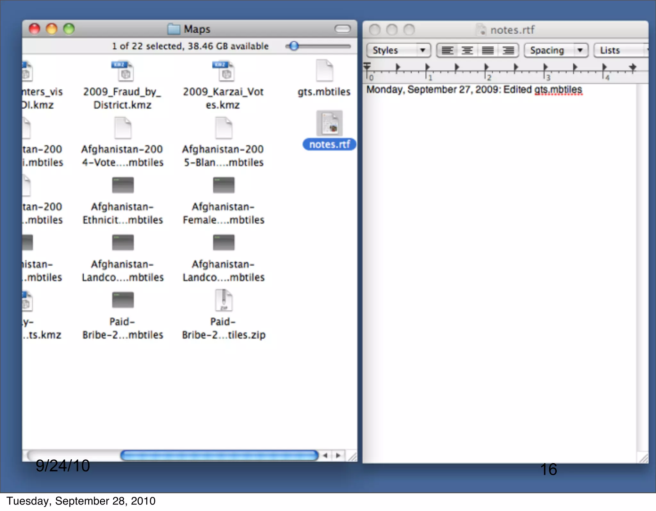Set text alignment to right
Screen dimensions: 656x511
[x=508, y=50]
